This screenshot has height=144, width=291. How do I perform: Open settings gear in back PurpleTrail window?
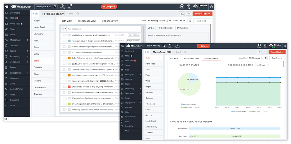coord(211,7)
